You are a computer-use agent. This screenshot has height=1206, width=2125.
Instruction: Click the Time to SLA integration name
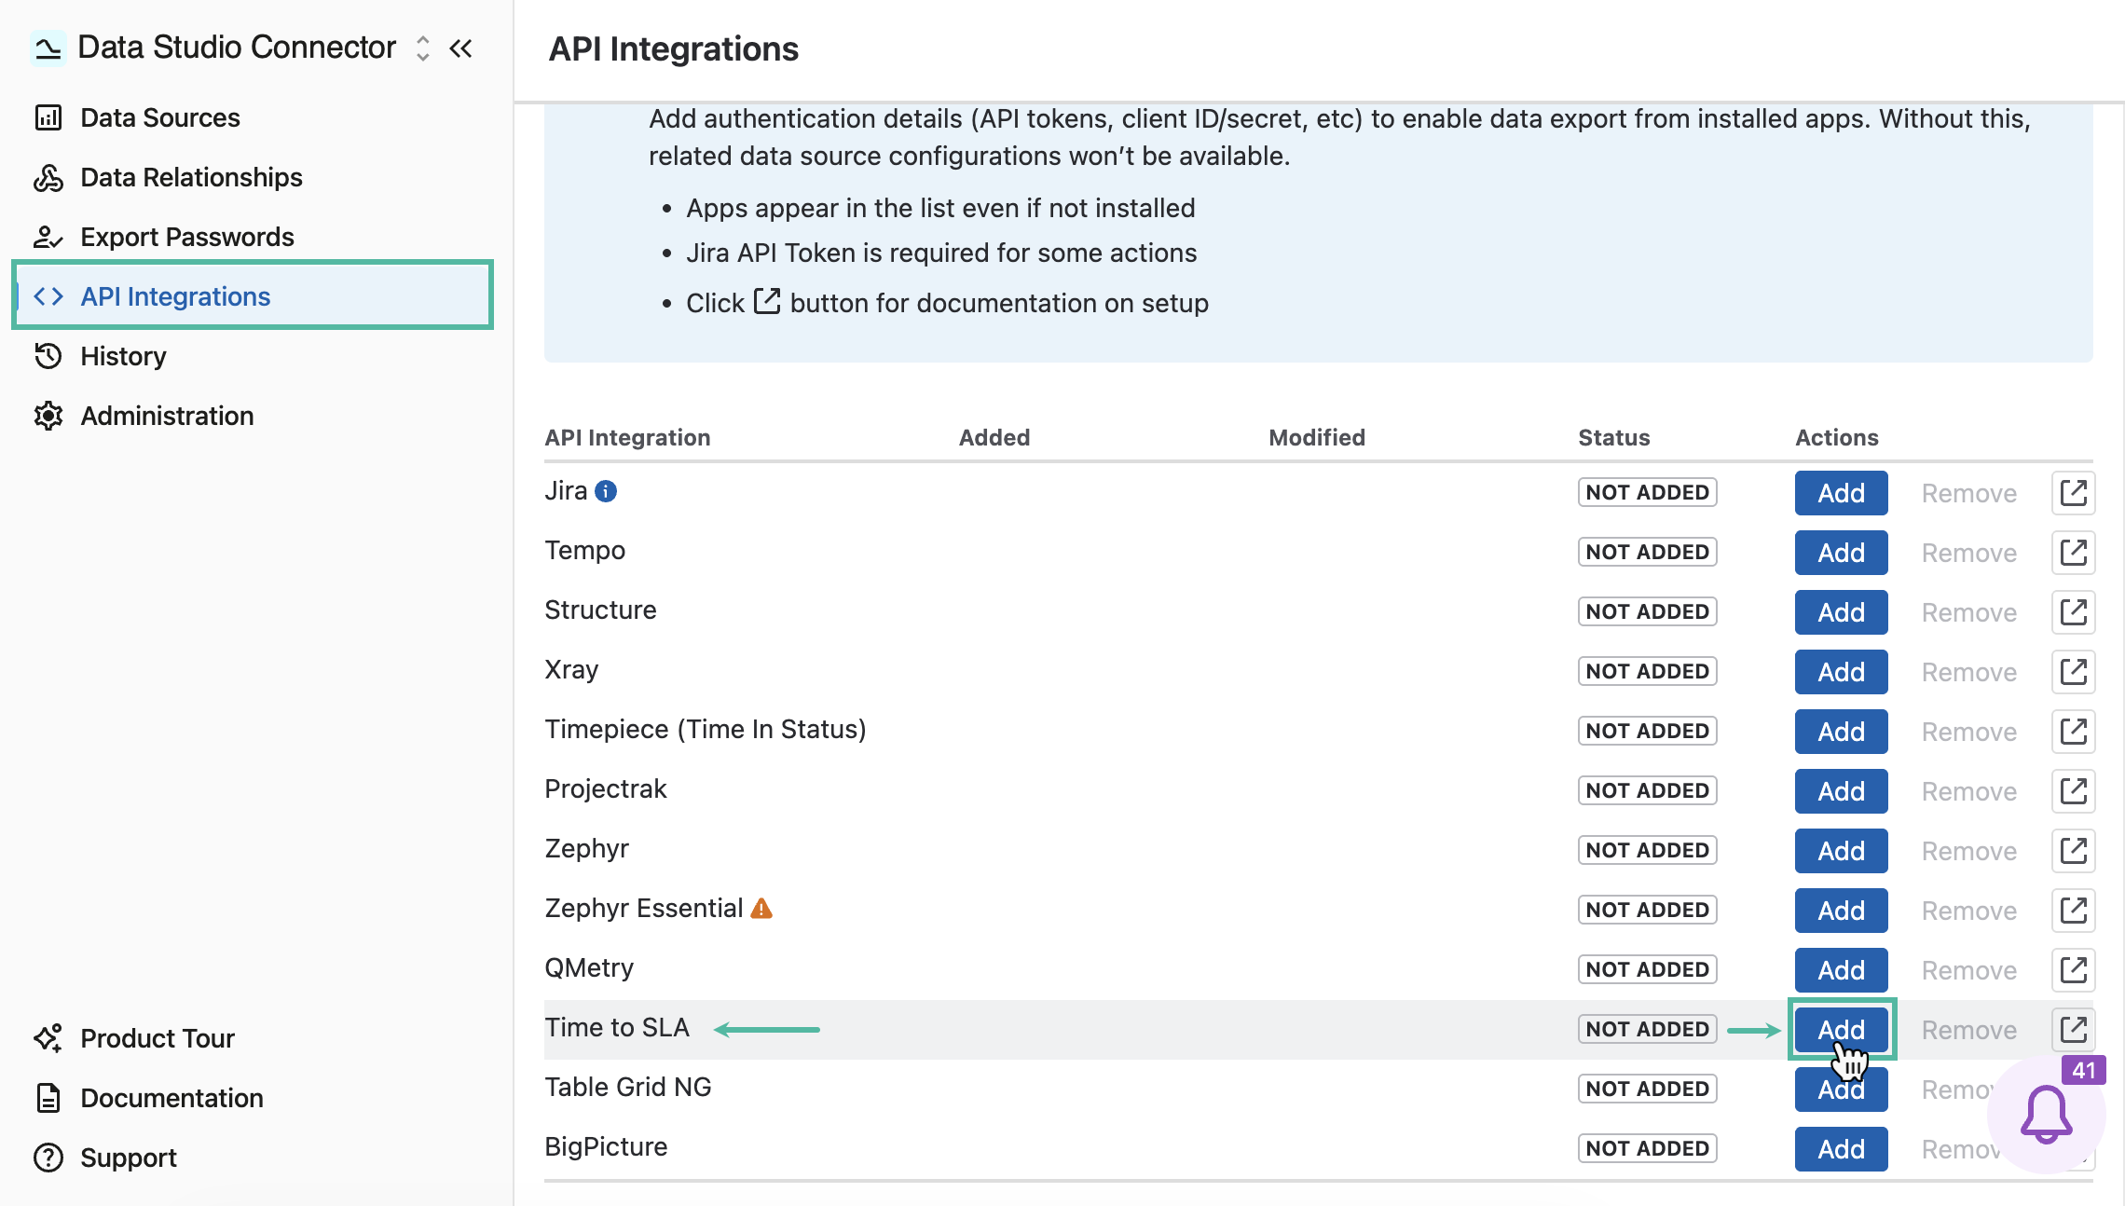617,1027
